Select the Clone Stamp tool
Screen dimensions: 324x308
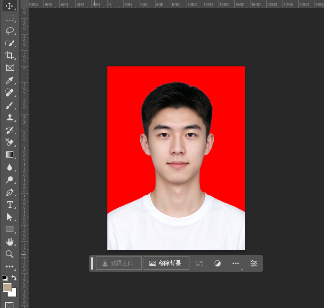coord(10,117)
